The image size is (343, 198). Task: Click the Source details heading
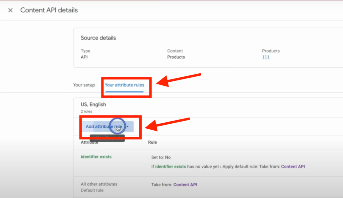(x=98, y=38)
